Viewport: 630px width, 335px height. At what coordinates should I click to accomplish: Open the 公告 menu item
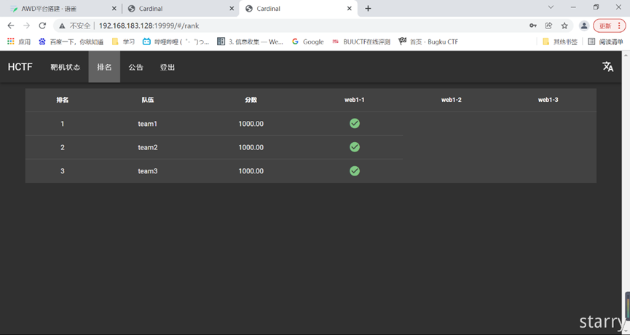(135, 67)
